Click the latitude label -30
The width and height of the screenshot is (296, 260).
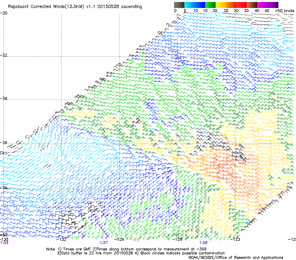tap(4, 13)
